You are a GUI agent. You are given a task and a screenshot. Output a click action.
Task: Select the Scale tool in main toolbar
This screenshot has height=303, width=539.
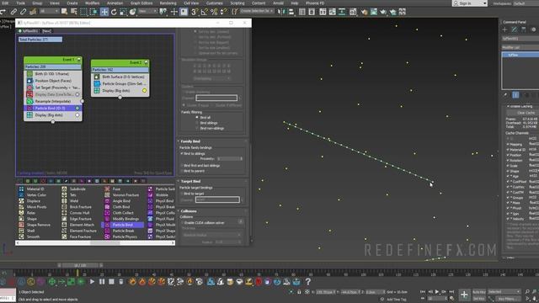click(123, 12)
